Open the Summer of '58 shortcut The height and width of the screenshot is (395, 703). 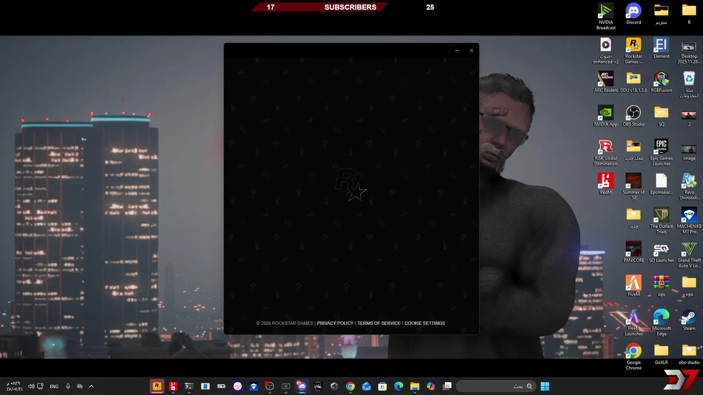pos(633,187)
